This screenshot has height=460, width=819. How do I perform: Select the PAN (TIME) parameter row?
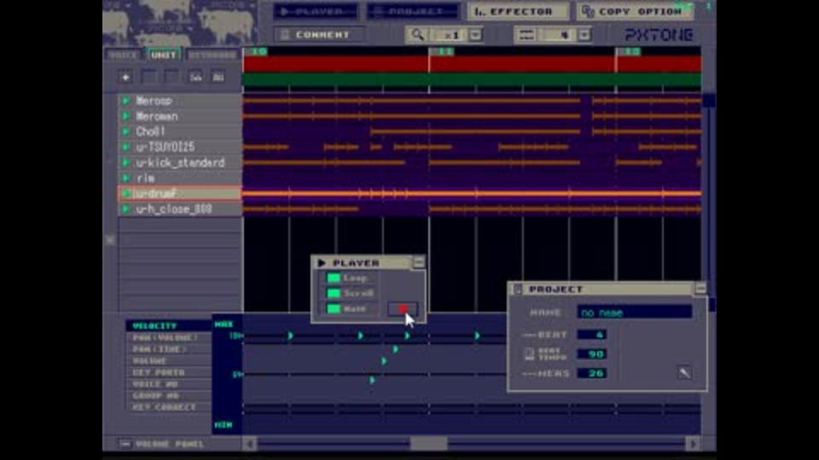[x=168, y=349]
